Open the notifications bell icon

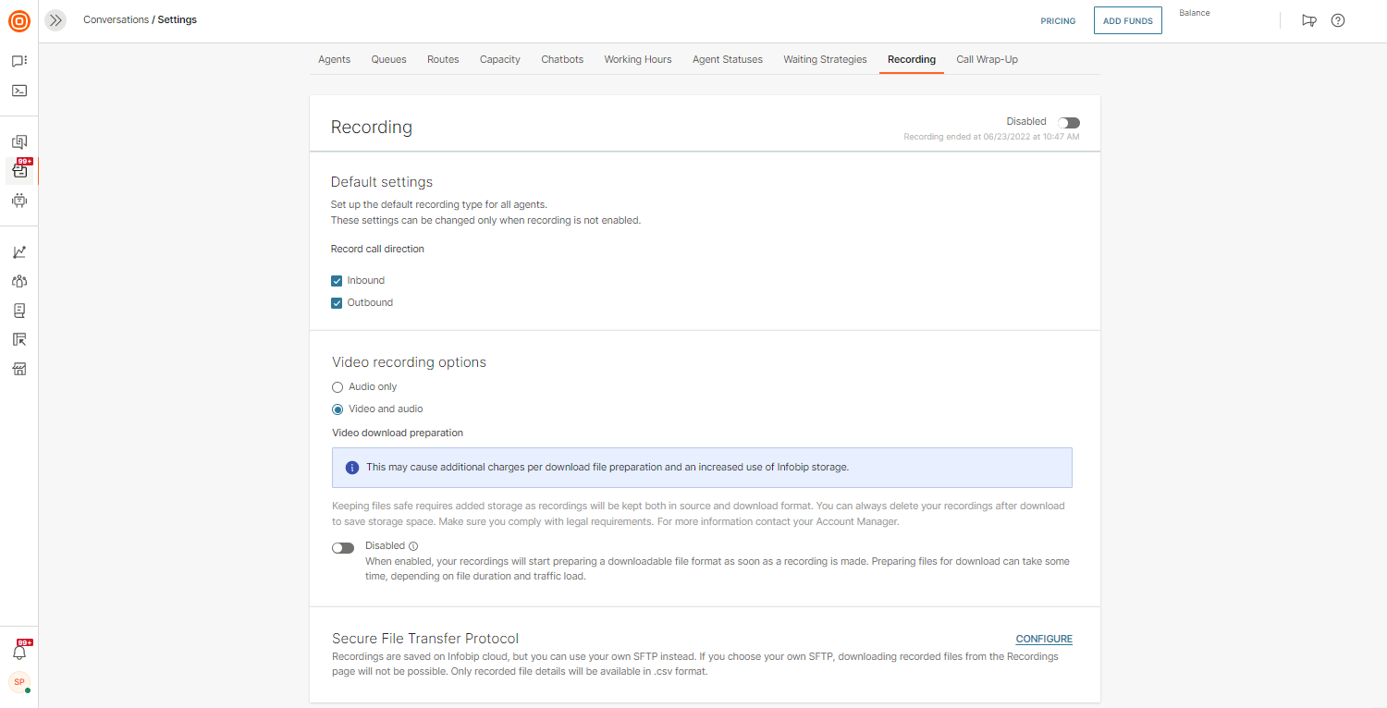[x=19, y=652]
